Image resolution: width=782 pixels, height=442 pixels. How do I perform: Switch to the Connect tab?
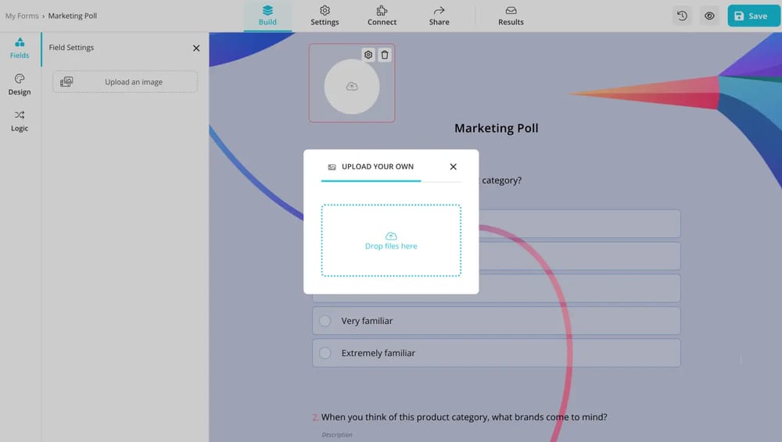coord(382,16)
